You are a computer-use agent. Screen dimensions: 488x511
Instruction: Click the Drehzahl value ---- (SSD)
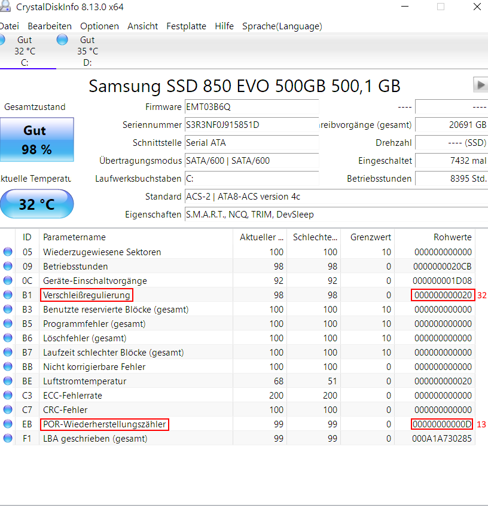pos(452,143)
